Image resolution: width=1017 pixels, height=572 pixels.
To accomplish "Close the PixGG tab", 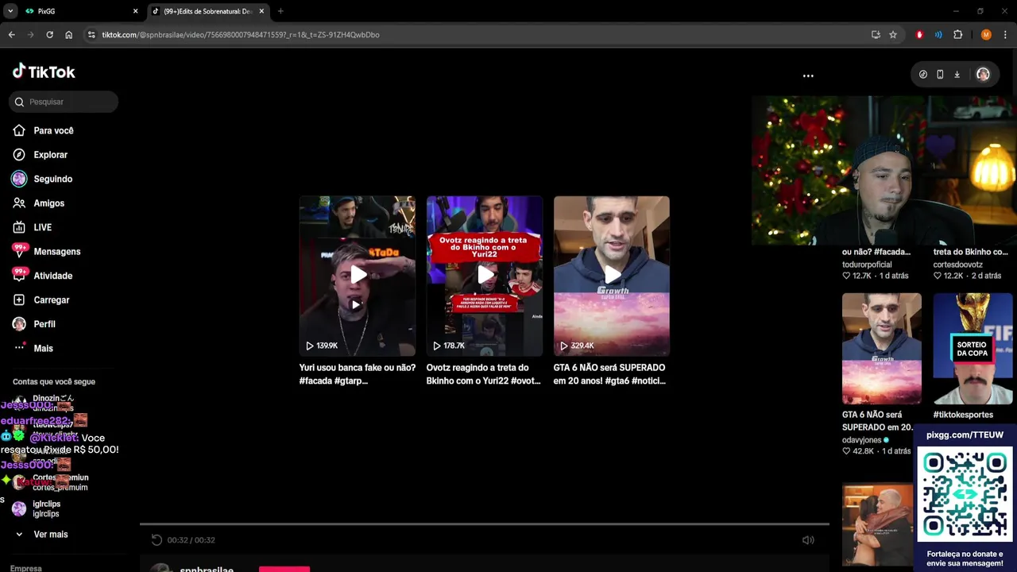I will [x=135, y=11].
